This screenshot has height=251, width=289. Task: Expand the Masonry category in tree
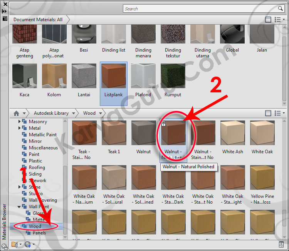(20, 122)
